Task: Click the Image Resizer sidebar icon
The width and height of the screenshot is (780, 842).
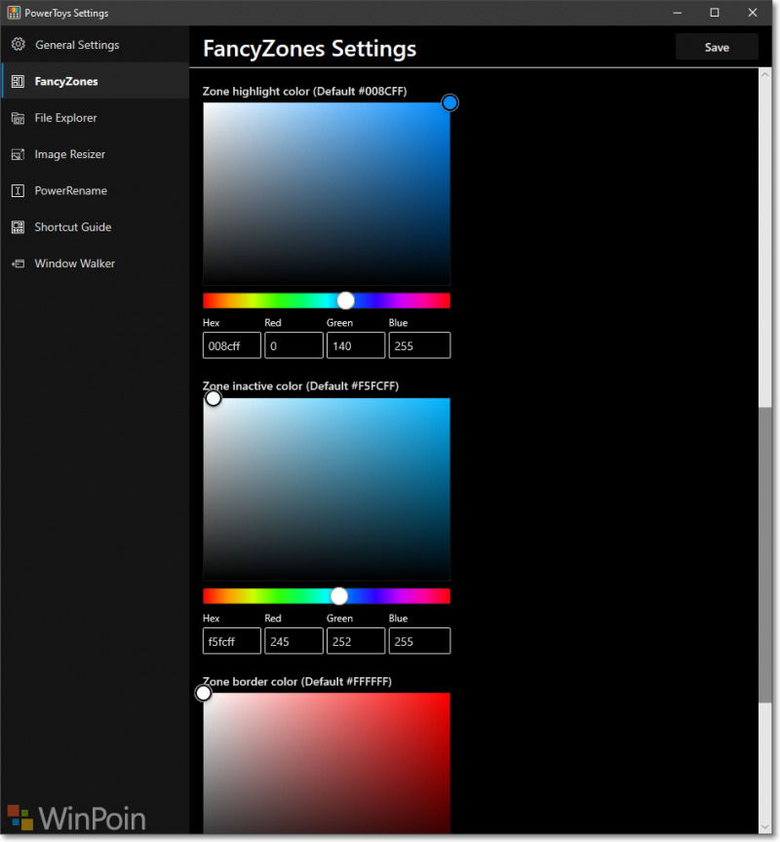Action: point(19,155)
